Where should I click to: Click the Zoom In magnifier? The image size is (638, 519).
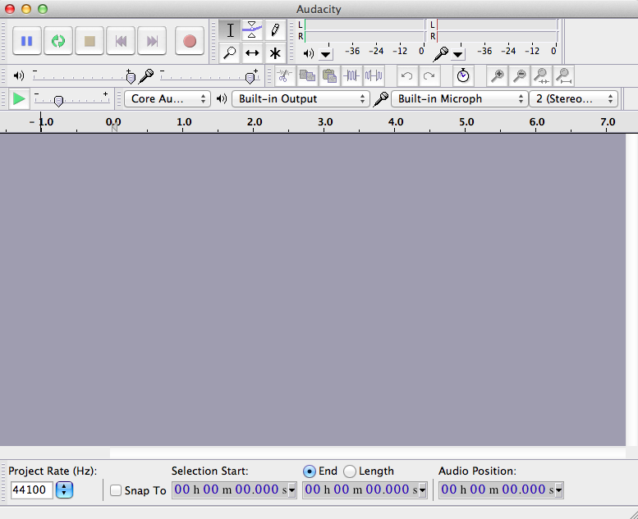pyautogui.click(x=498, y=75)
